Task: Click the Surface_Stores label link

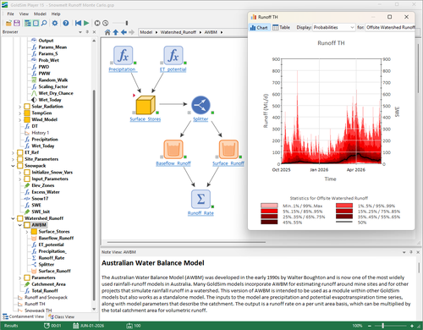Action: [x=146, y=119]
